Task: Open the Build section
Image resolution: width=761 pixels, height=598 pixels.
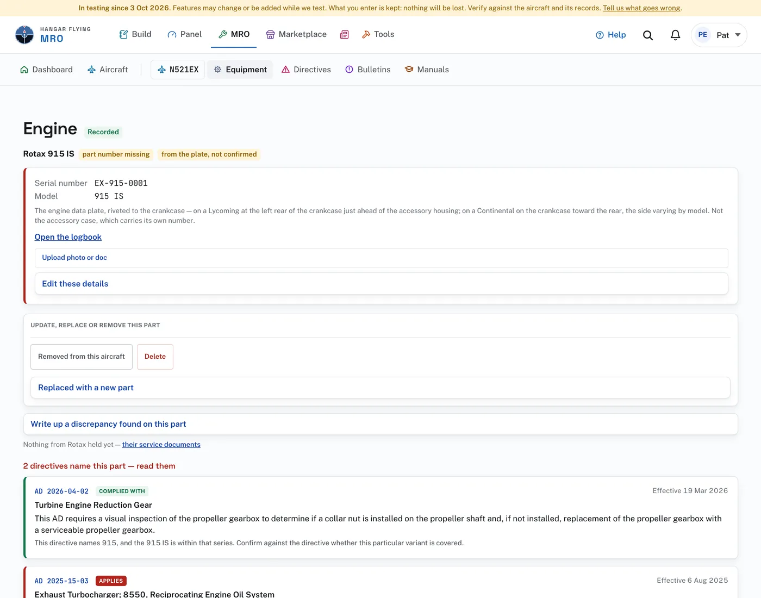Action: coord(135,34)
